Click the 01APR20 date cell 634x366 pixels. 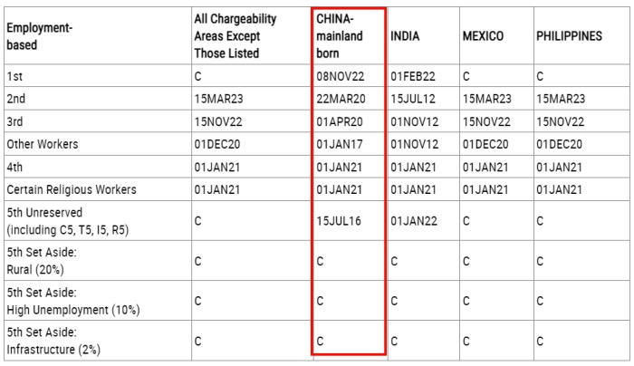click(x=340, y=121)
